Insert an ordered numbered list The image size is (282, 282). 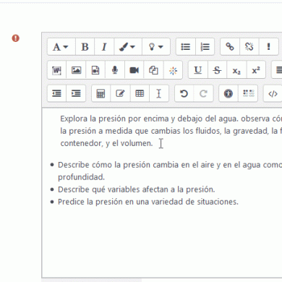pyautogui.click(x=205, y=47)
